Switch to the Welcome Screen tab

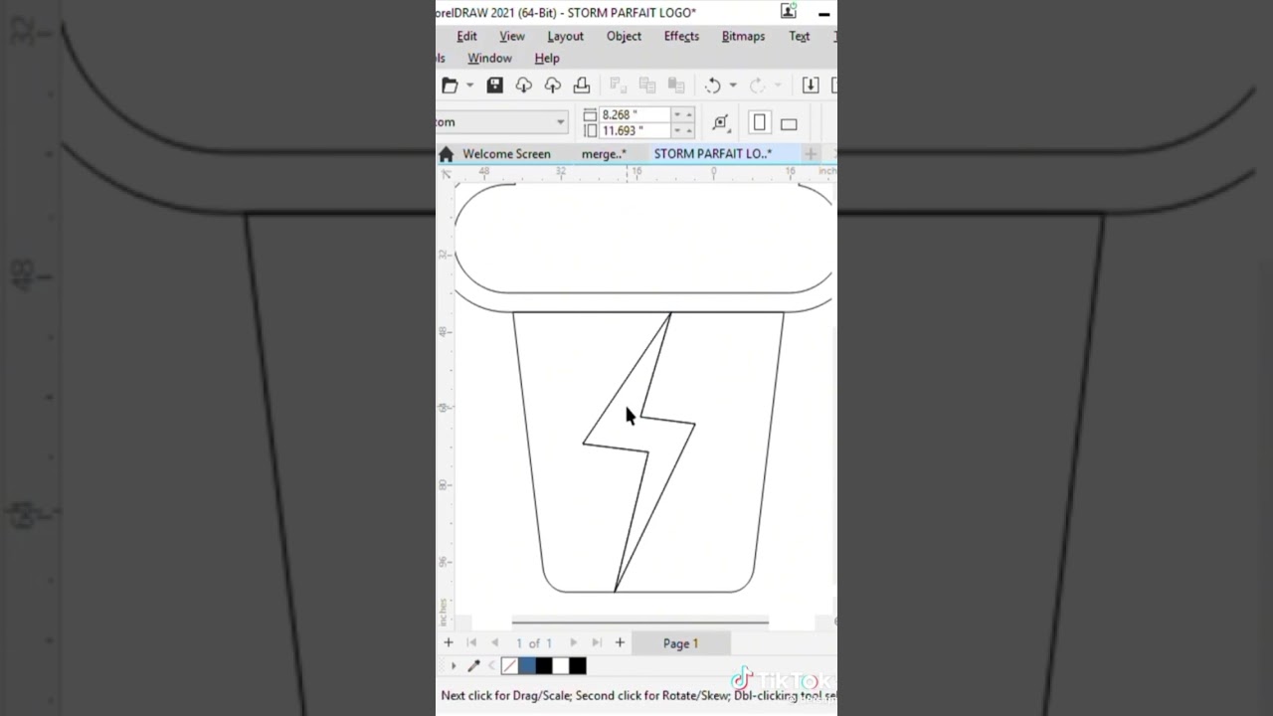tap(506, 154)
